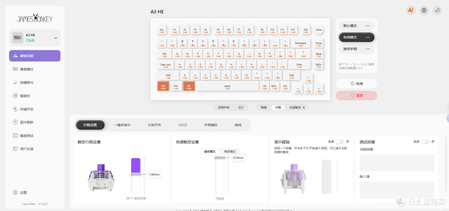Image resolution: width=449 pixels, height=211 pixels.
Task: Toggle the 演示磁轴 demo switch
Action: tap(340, 142)
